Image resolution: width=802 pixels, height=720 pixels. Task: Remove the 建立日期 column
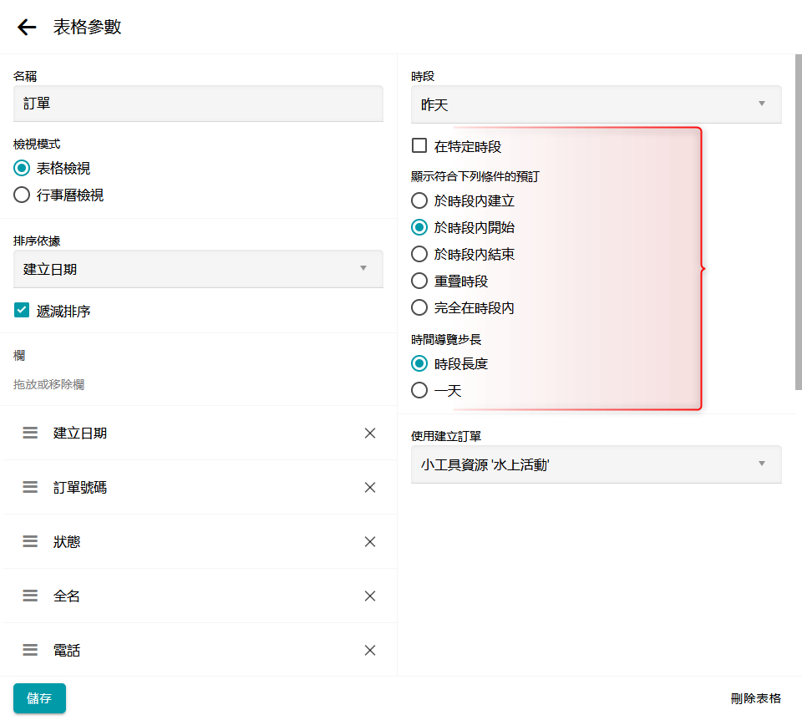pyautogui.click(x=370, y=433)
